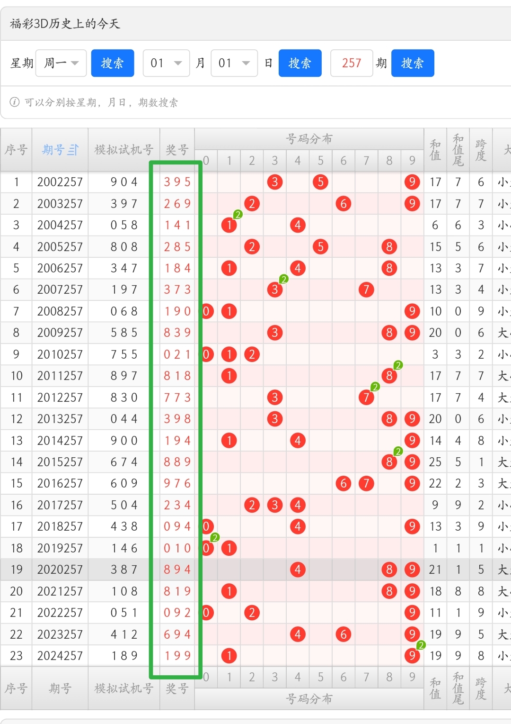511x724 pixels.
Task: Click red ball 0 in row 2008257
Action: (207, 311)
